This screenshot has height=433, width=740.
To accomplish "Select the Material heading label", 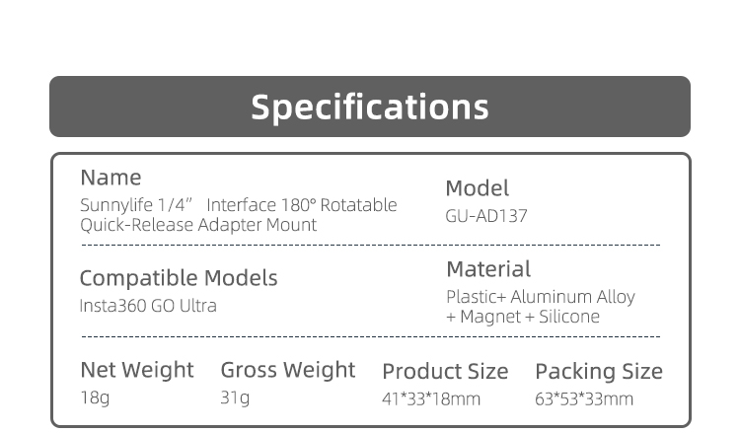I will pos(487,269).
